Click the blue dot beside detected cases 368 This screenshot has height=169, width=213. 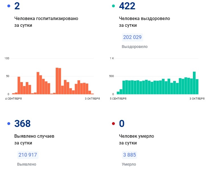[x=9, y=124]
